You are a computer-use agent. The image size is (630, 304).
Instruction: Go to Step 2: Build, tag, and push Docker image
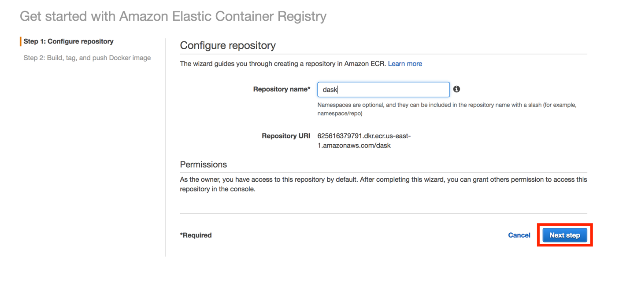[87, 58]
